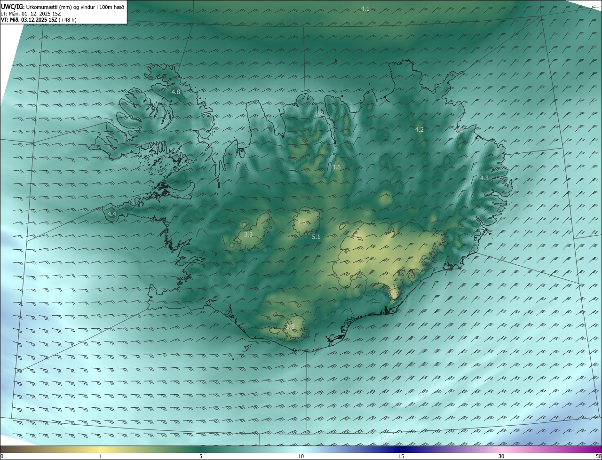Click the map title 'Úrkomumætti (mm) og vindur í 100m hæð'

pos(75,7)
